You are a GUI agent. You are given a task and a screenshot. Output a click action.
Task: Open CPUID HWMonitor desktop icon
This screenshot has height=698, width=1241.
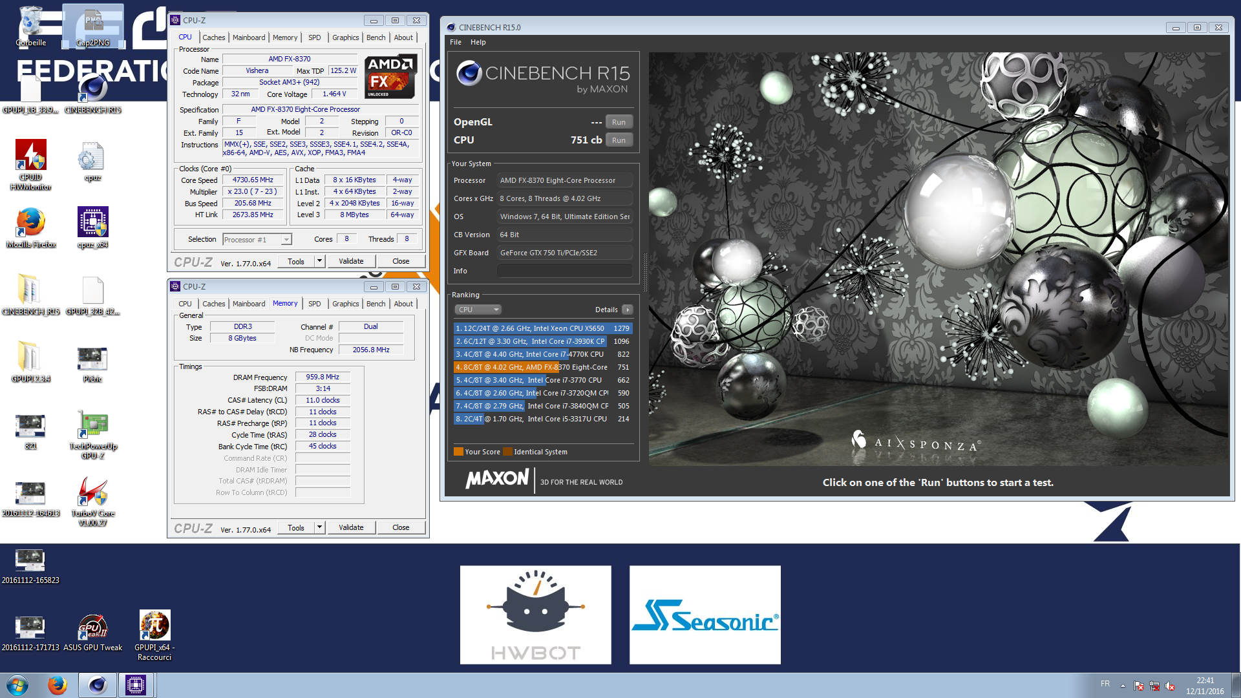click(x=30, y=165)
